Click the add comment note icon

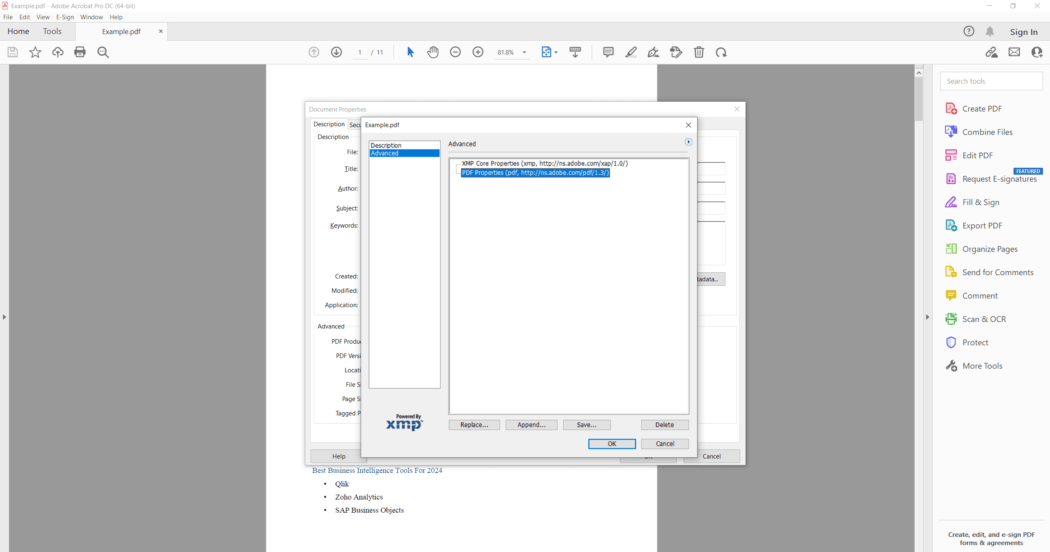pyautogui.click(x=608, y=52)
